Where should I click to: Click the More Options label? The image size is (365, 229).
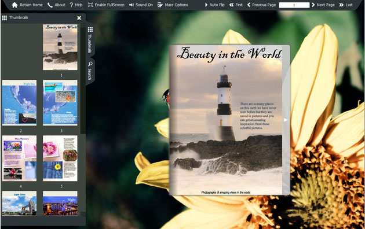coord(176,5)
